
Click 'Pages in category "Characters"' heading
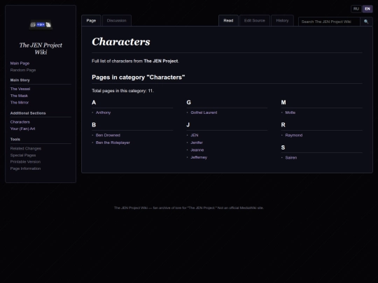(139, 78)
